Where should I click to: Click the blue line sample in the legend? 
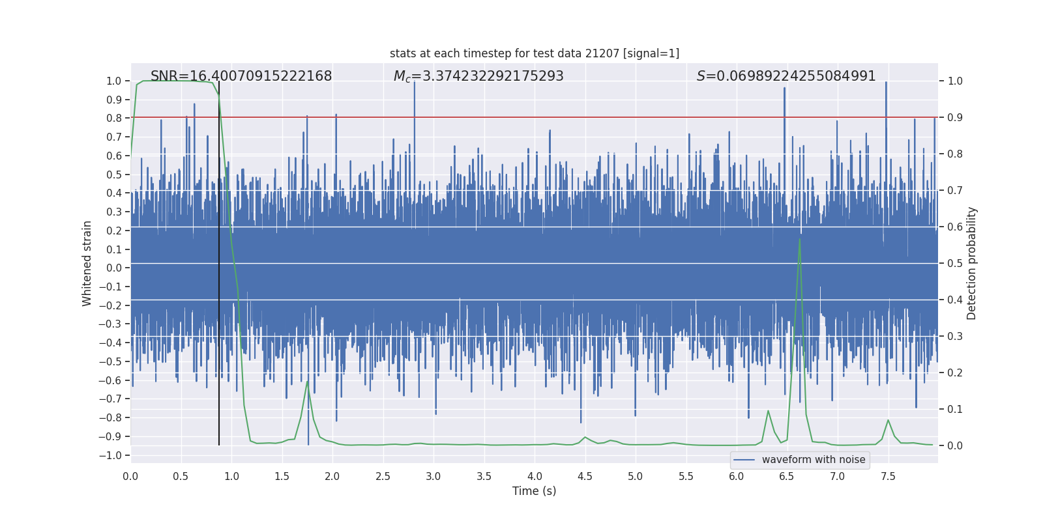point(744,460)
